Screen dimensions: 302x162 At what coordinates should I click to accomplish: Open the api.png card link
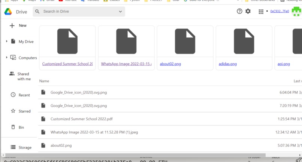coord(284,64)
